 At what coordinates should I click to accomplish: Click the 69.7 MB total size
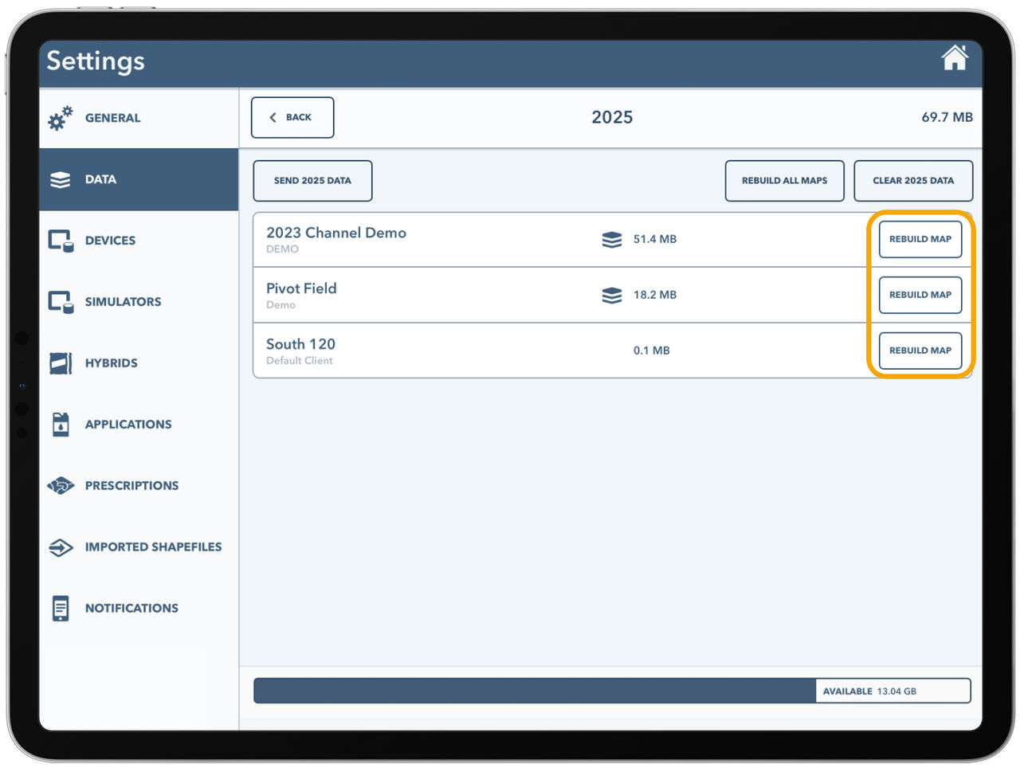(947, 117)
